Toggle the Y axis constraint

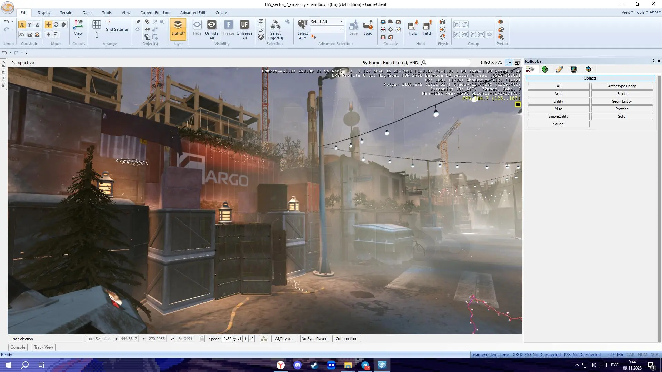[x=29, y=24]
